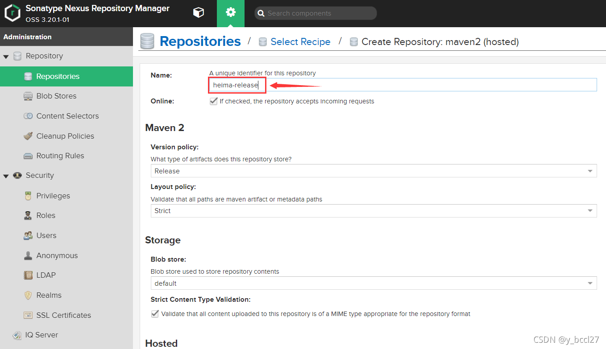Image resolution: width=606 pixels, height=349 pixels.
Task: Open Cleanup Policies in the sidebar
Action: click(x=65, y=136)
